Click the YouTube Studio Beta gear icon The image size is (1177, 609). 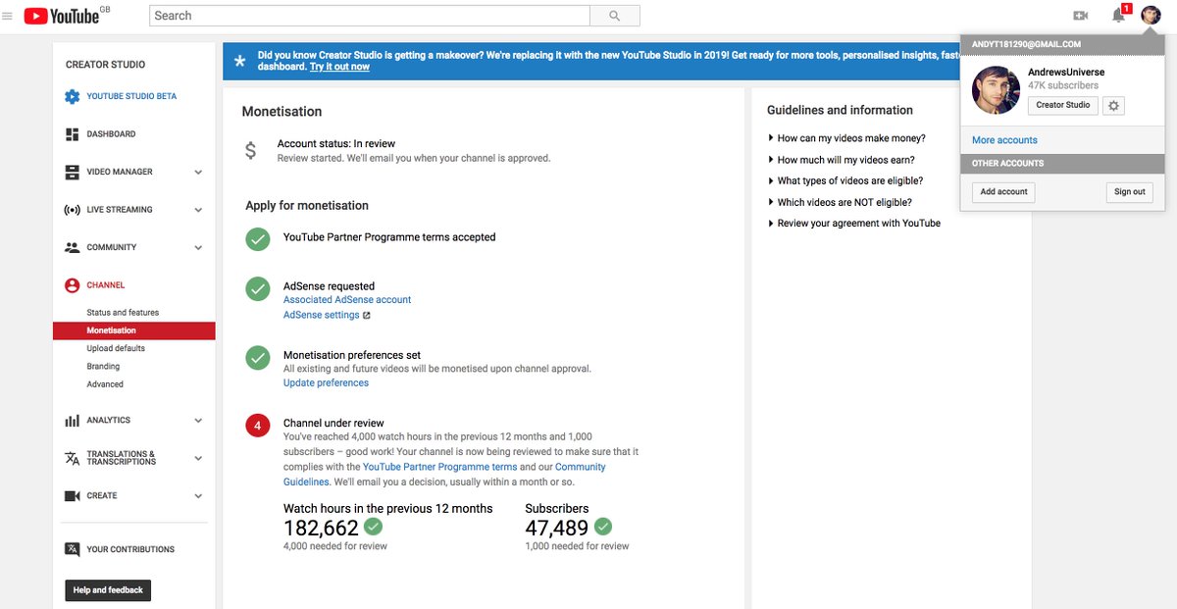point(72,97)
